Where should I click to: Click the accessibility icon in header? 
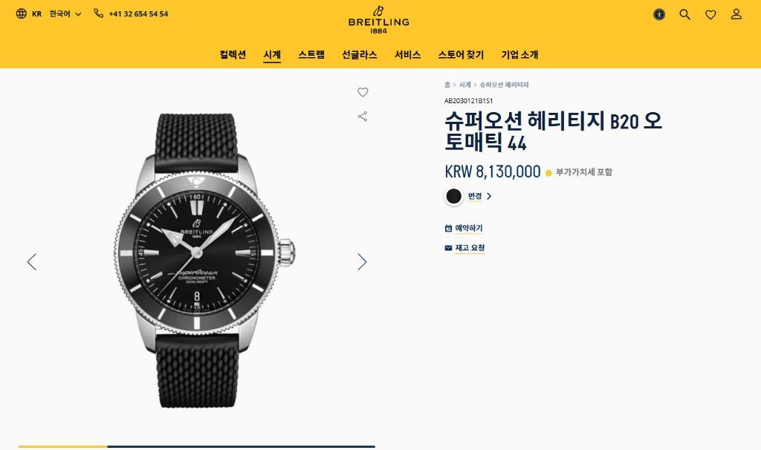click(659, 15)
